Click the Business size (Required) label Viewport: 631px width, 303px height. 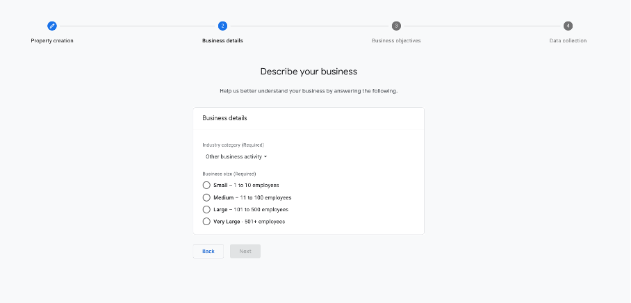point(229,173)
